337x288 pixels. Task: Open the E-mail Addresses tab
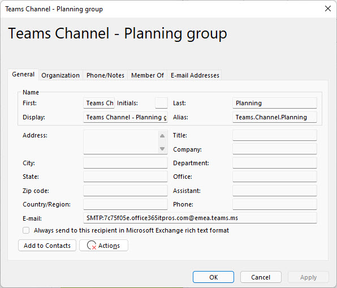[x=195, y=75]
